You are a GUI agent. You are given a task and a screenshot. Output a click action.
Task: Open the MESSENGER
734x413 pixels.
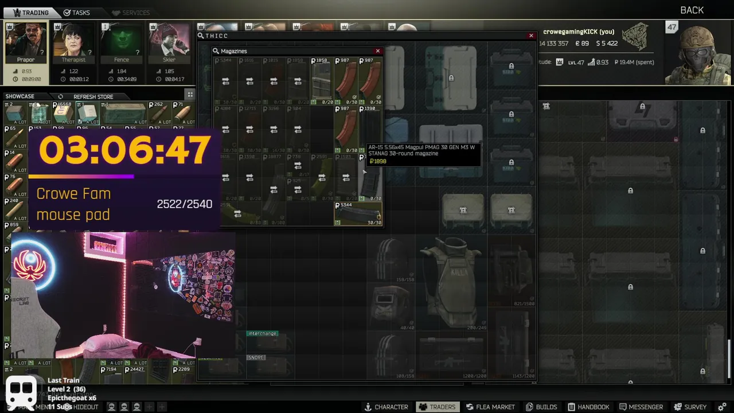coord(640,407)
